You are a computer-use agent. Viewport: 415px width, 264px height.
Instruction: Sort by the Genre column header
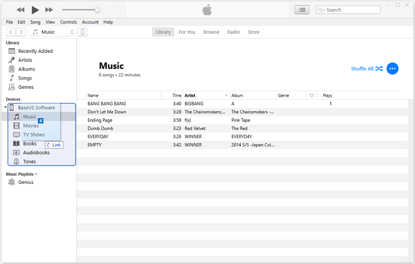point(292,96)
